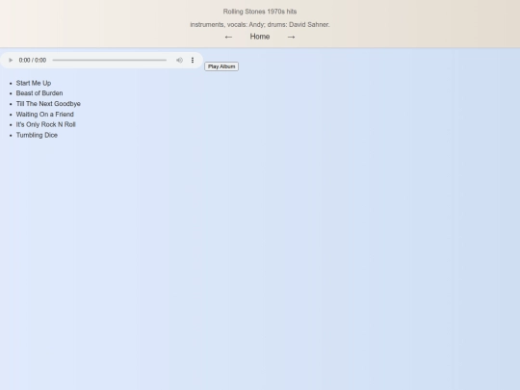The width and height of the screenshot is (520, 390).
Task: Select the song Till The Next Goodbye
Action: (48, 104)
